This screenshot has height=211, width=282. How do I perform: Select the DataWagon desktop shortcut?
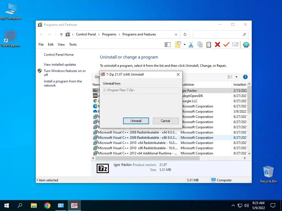tap(11, 38)
